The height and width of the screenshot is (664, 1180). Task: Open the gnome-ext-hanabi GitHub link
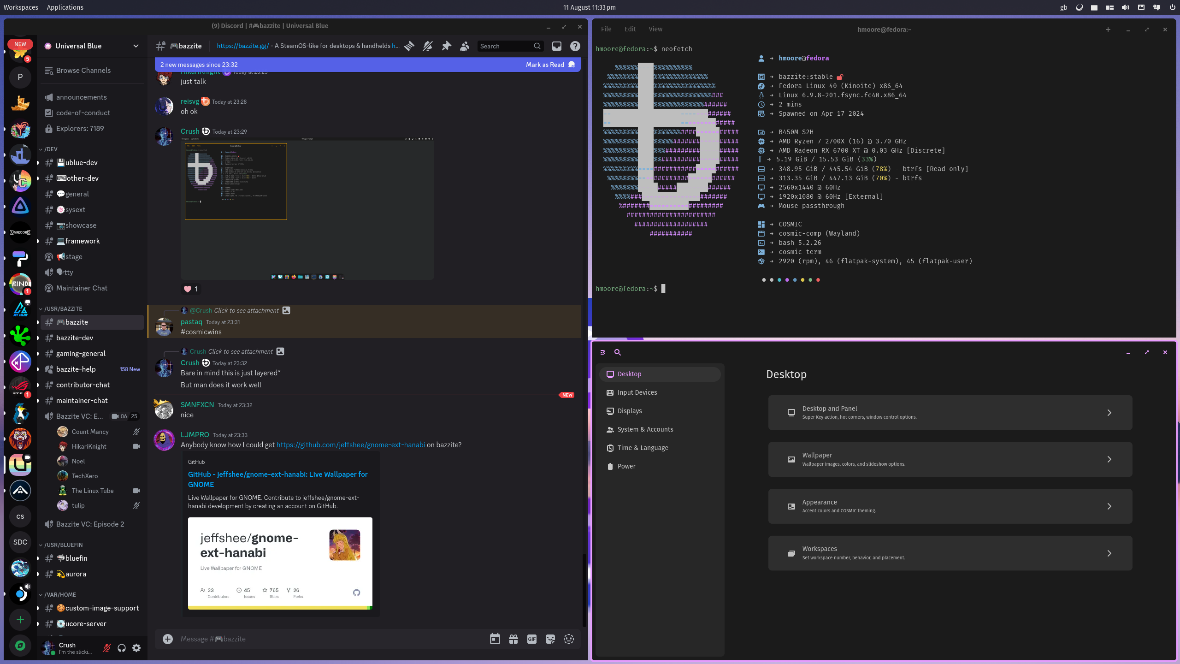pyautogui.click(x=350, y=445)
